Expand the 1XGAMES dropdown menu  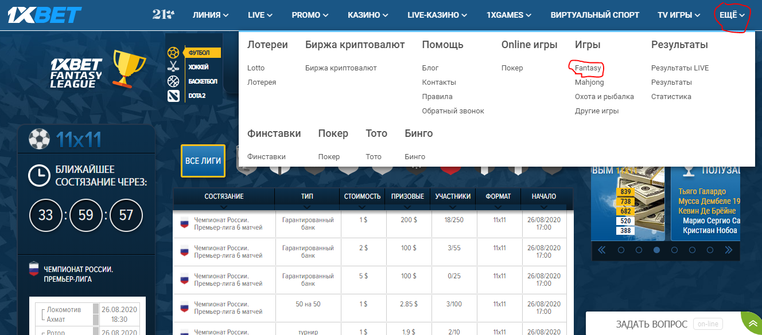[509, 15]
